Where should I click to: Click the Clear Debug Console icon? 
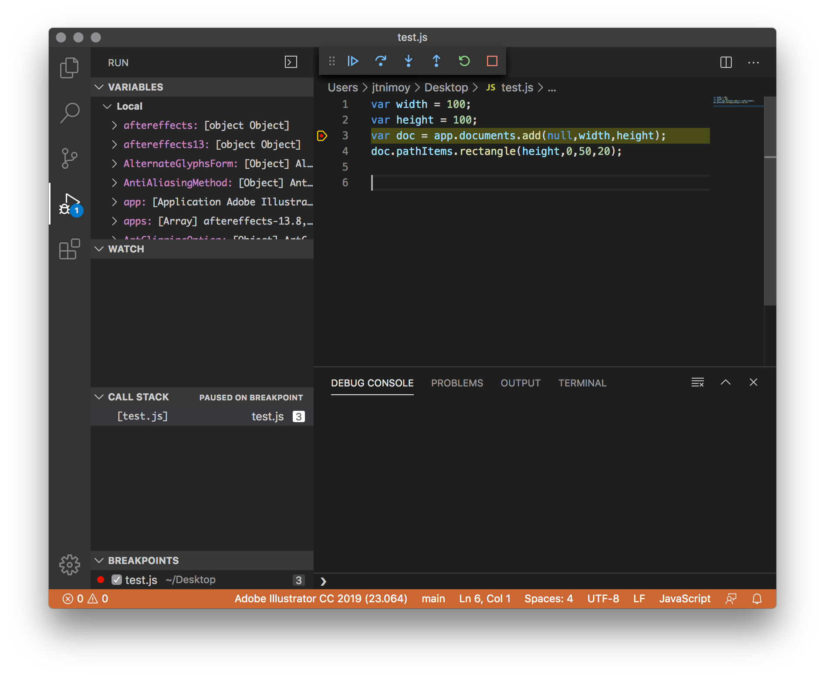click(x=697, y=383)
